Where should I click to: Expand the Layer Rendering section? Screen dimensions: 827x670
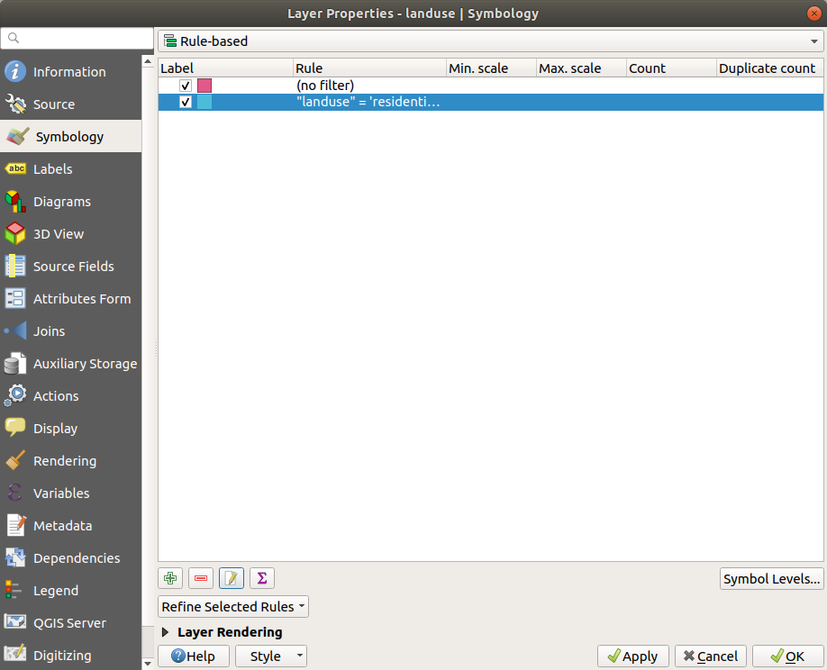coord(166,632)
